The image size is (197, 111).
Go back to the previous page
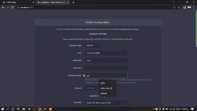point(3,7)
